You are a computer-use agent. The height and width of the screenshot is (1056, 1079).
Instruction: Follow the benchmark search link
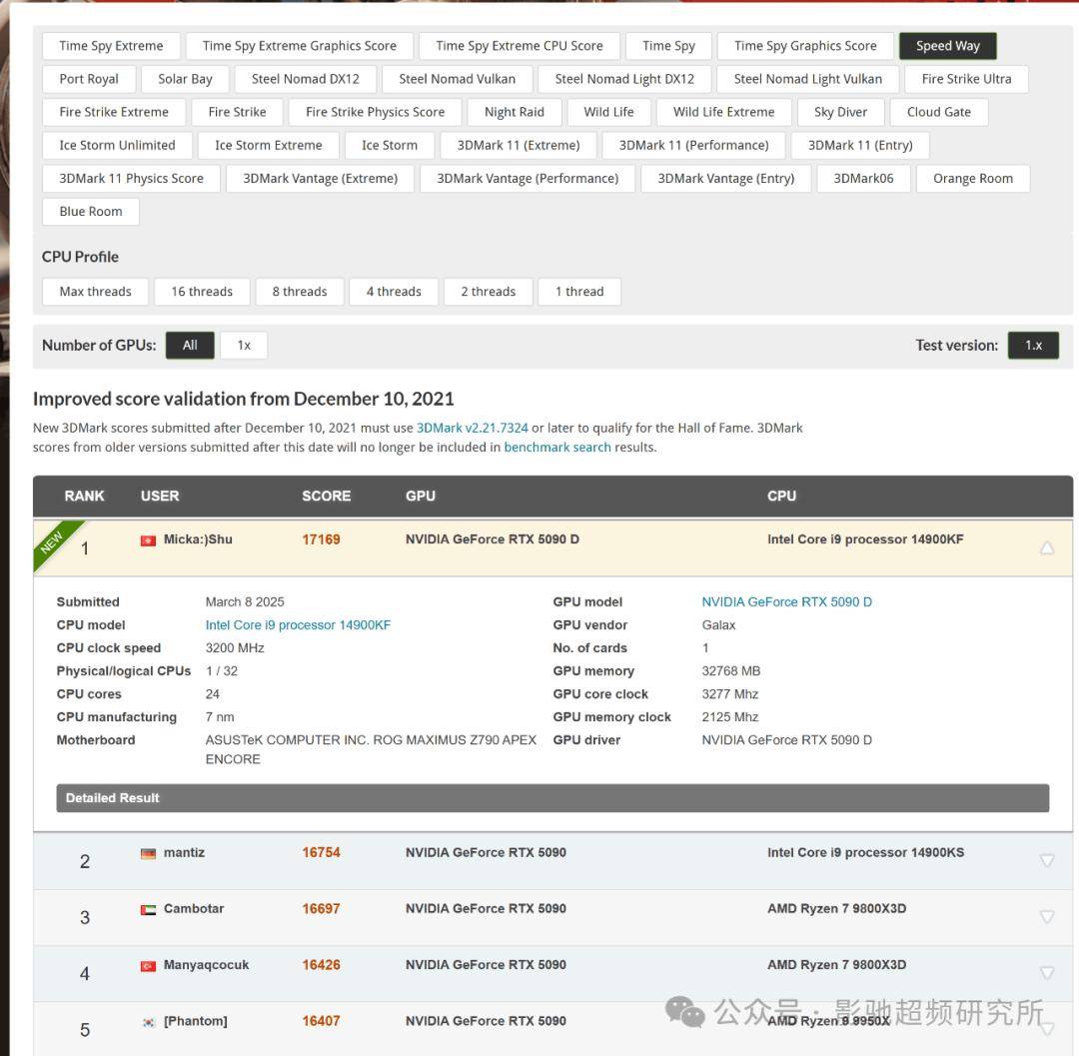pos(557,448)
